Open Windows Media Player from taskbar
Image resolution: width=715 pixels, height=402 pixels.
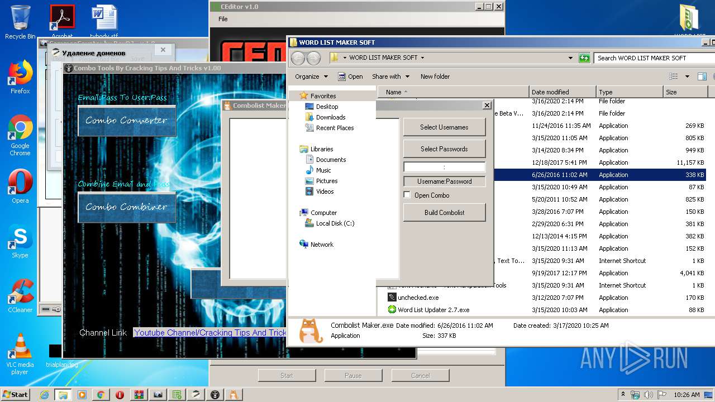(82, 395)
